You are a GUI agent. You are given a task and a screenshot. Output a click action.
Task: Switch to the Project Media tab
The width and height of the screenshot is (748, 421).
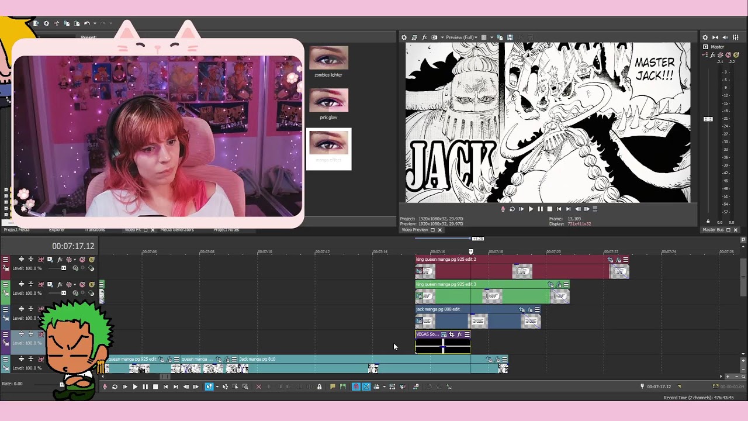[x=16, y=230]
